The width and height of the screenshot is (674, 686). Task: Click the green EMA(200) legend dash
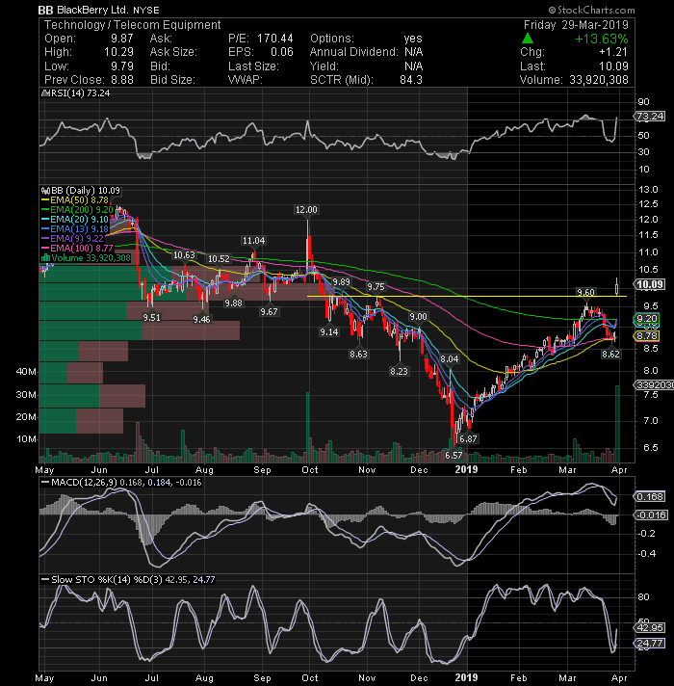pos(45,210)
